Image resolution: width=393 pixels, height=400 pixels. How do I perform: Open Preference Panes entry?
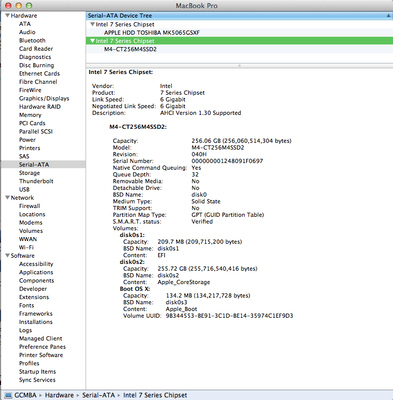tap(43, 347)
